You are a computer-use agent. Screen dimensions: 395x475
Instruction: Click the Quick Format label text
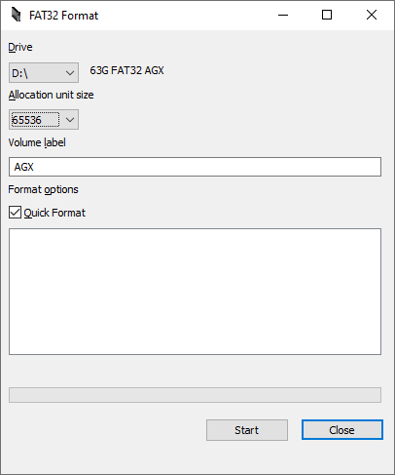54,213
